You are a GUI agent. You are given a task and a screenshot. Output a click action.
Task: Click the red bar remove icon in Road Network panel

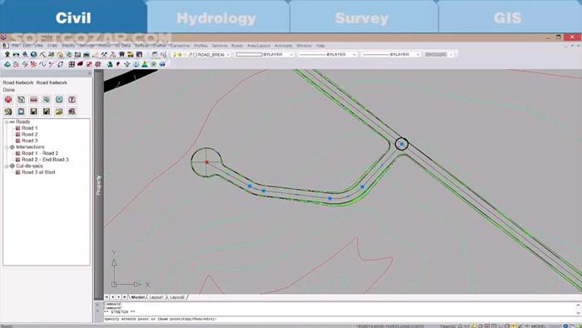click(x=34, y=100)
